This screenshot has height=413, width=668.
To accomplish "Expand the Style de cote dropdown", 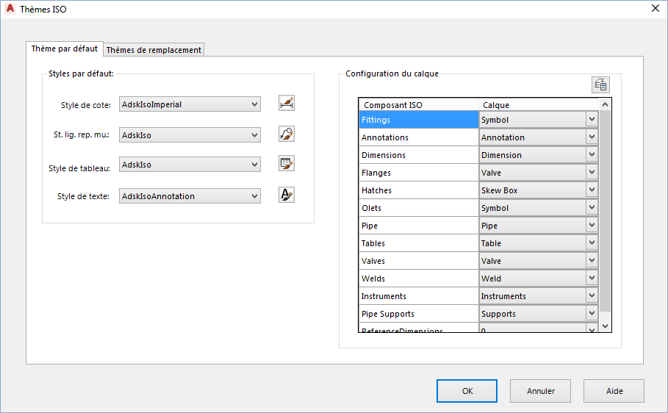I will 254,104.
